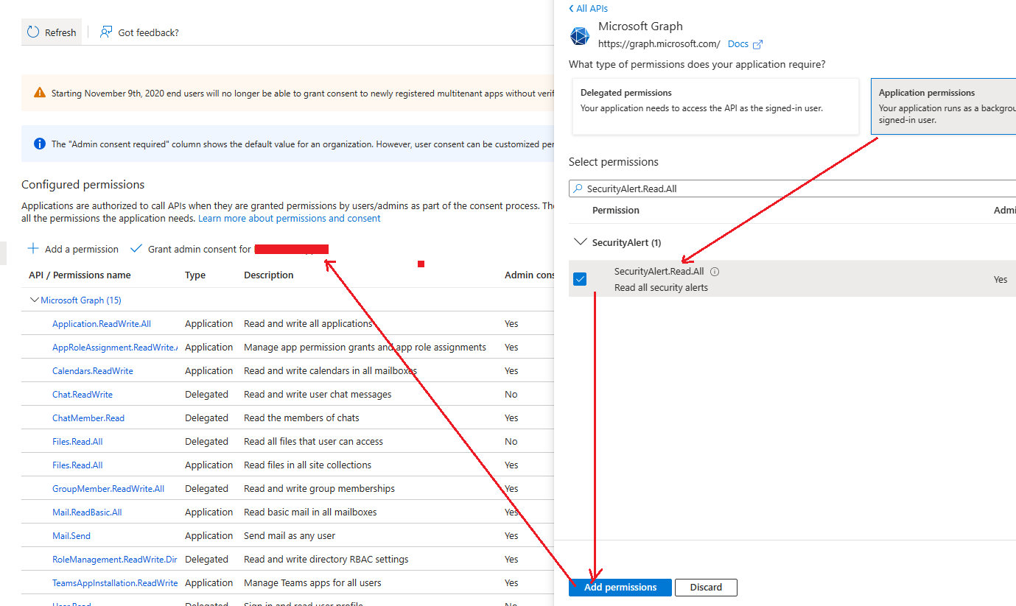Open the Delegated Files.Read.All permission
The width and height of the screenshot is (1016, 606).
(77, 442)
